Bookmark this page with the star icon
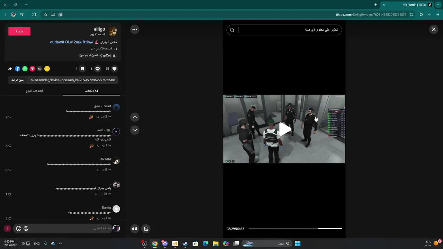Viewport: 443px width, 249px height. [45, 15]
